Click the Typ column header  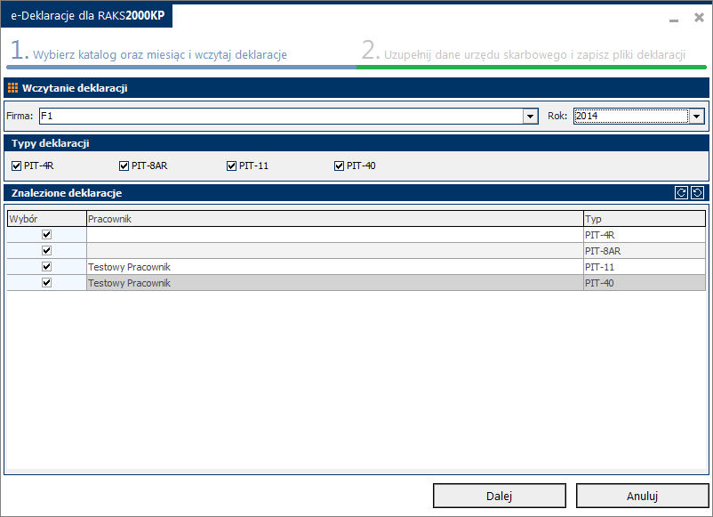pos(645,219)
